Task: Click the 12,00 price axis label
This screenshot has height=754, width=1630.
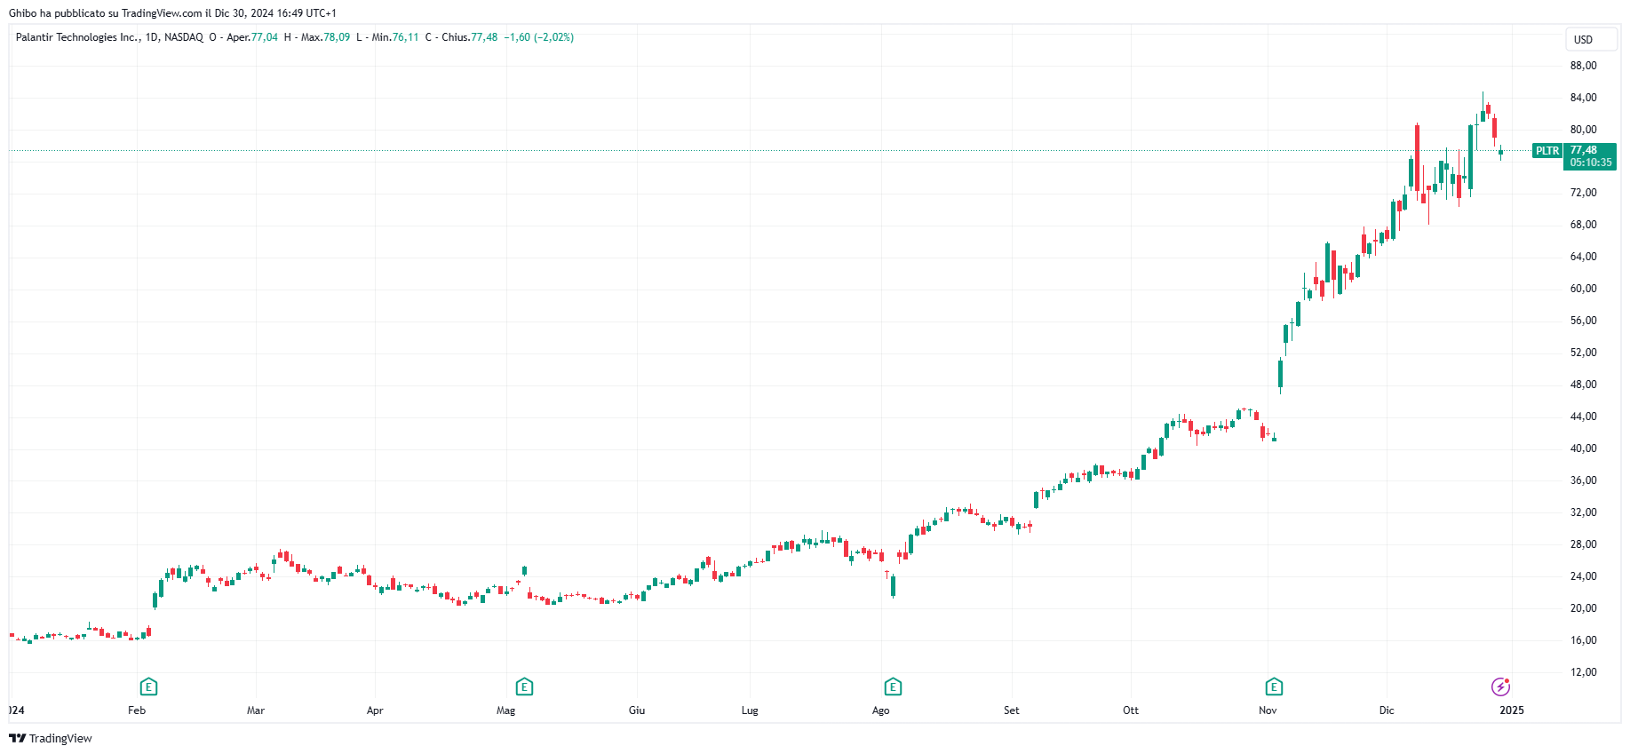Action: [x=1583, y=672]
